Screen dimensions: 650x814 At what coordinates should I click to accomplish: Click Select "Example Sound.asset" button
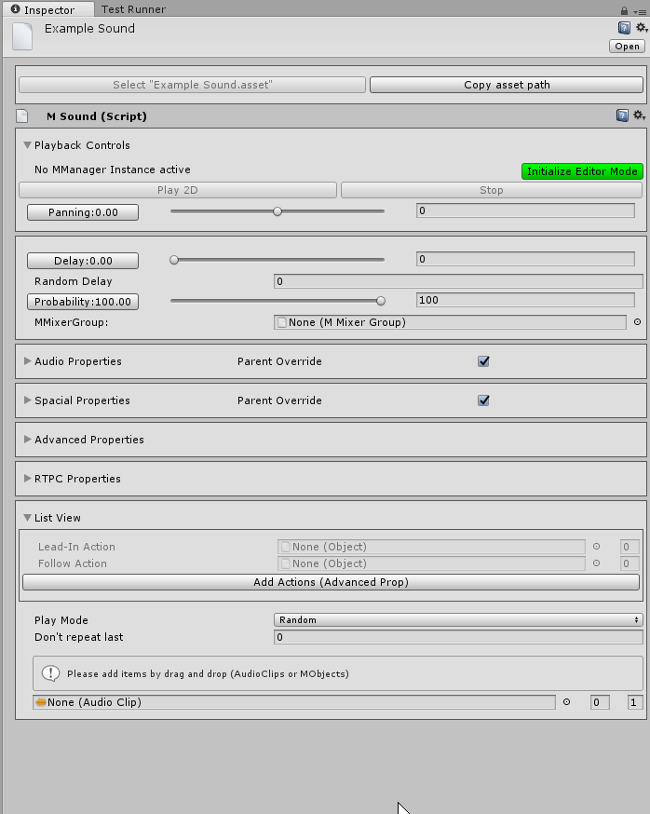click(192, 85)
